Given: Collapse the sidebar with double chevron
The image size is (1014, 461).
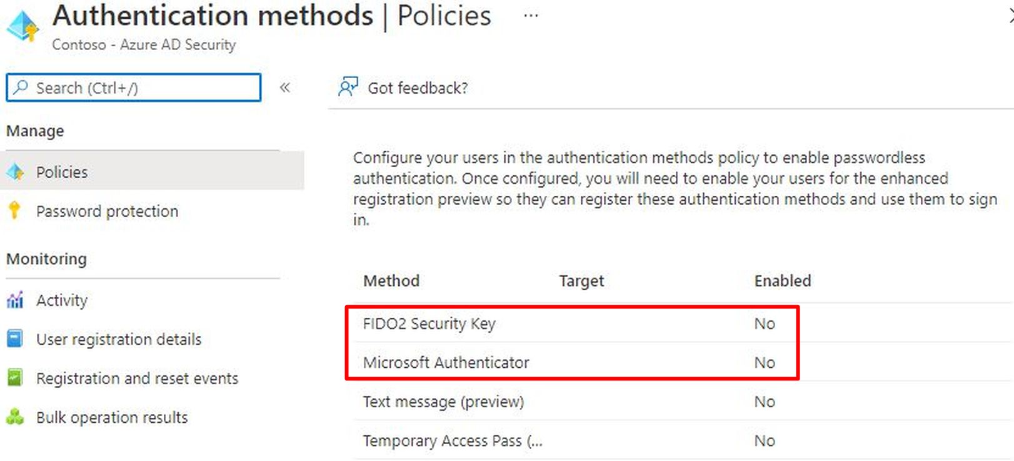Looking at the screenshot, I should click(x=285, y=88).
